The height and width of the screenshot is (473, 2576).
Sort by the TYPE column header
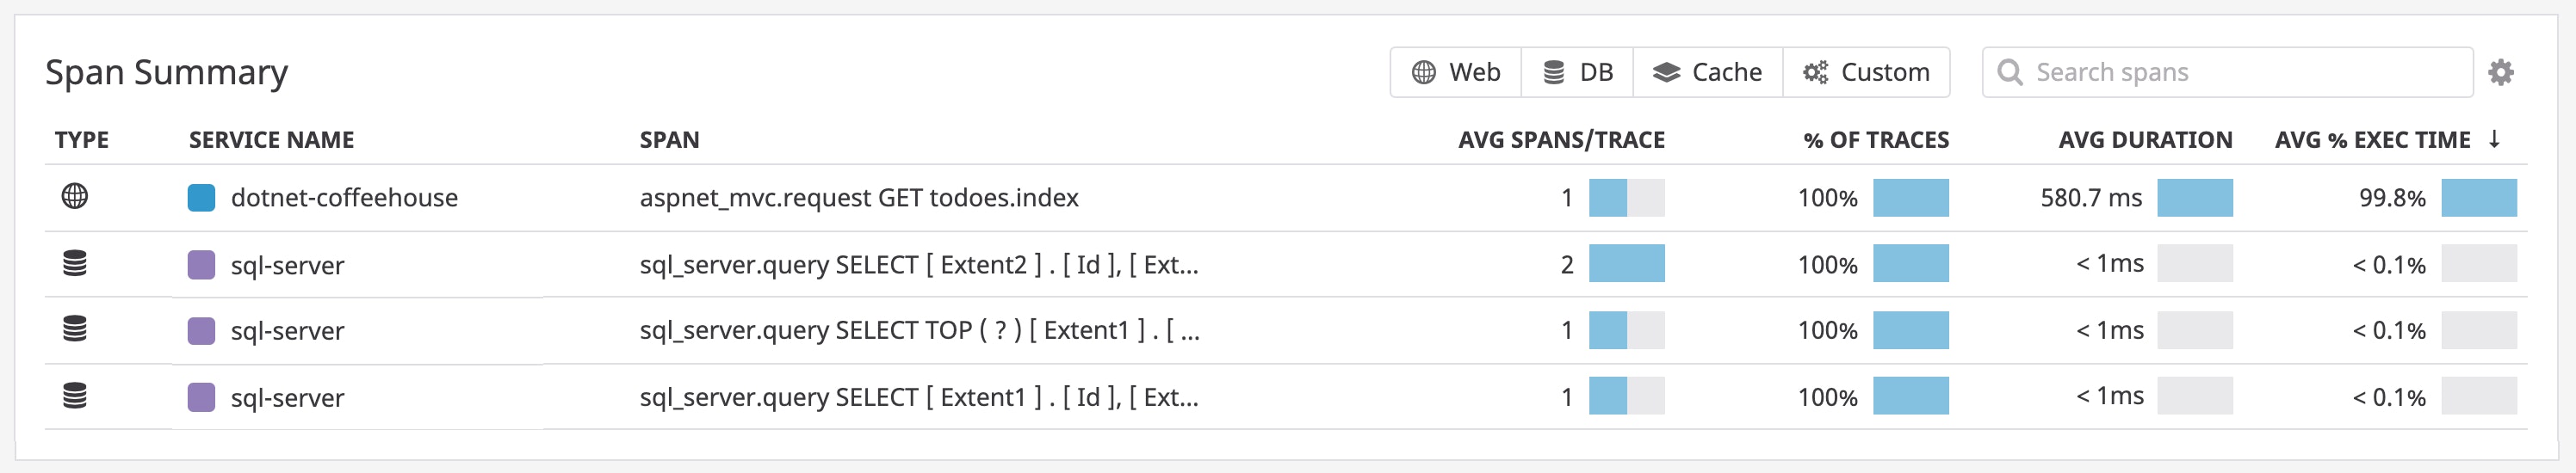coord(82,139)
